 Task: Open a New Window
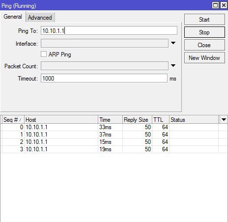pos(204,58)
